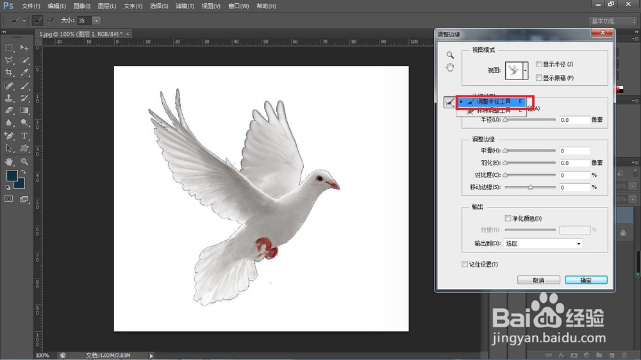641x360 pixels.
Task: Select the Pen tool
Action: pyautogui.click(x=9, y=136)
